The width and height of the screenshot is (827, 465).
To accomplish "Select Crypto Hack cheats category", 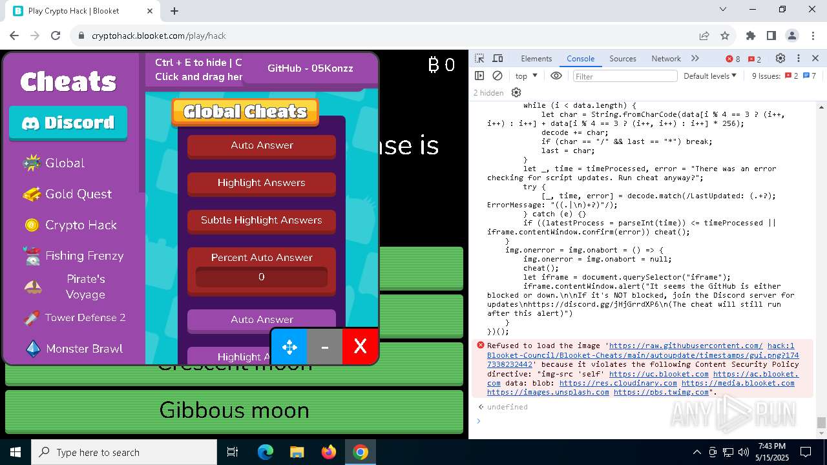I will pos(70,225).
